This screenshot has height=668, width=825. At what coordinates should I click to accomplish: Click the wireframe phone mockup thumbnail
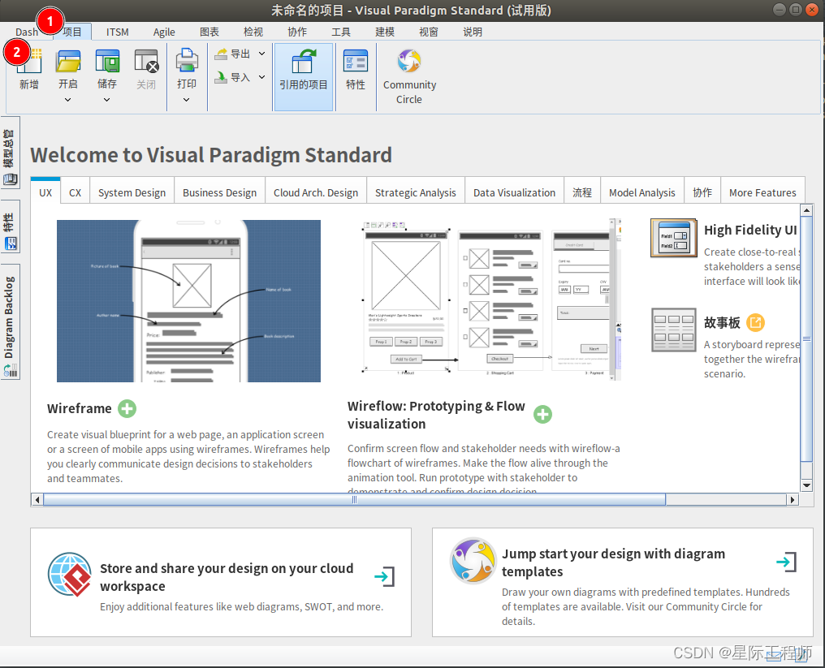point(189,301)
